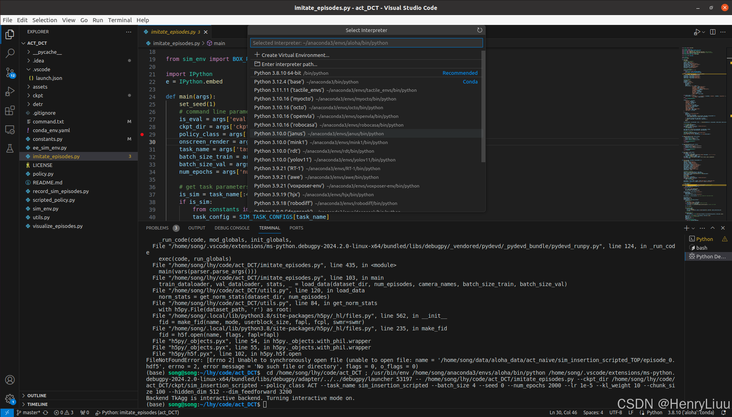Expand the detr folder
Viewport: 732px width, 417px height.
38,104
